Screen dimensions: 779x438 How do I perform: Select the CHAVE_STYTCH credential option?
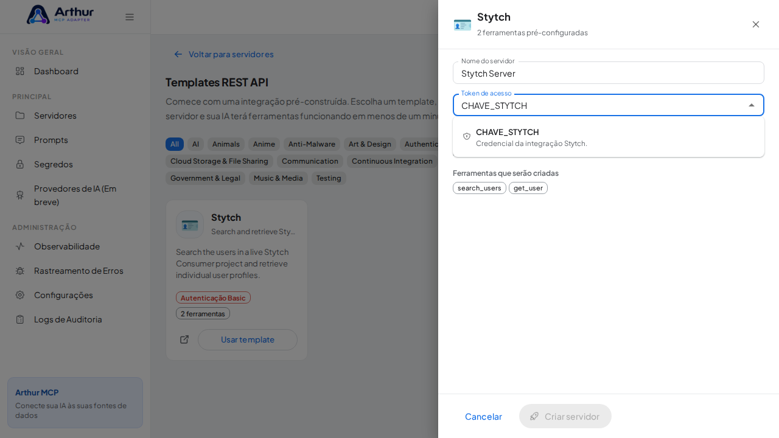tap(609, 137)
